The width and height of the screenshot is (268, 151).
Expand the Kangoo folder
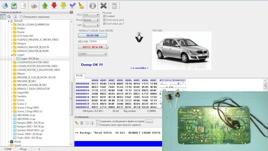click(x=12, y=44)
